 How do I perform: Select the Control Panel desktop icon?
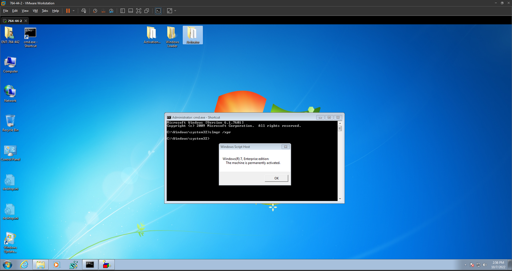(10, 153)
